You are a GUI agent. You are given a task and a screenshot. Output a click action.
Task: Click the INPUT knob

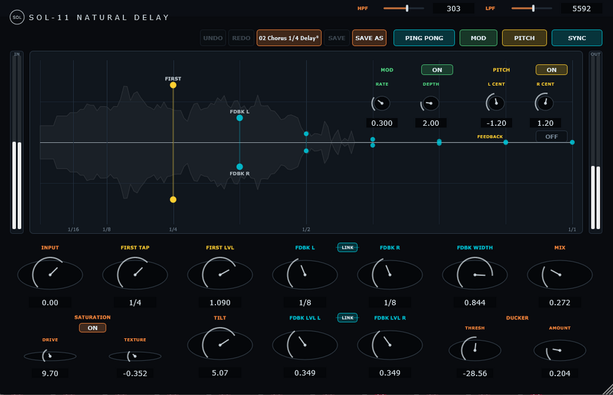(50, 274)
